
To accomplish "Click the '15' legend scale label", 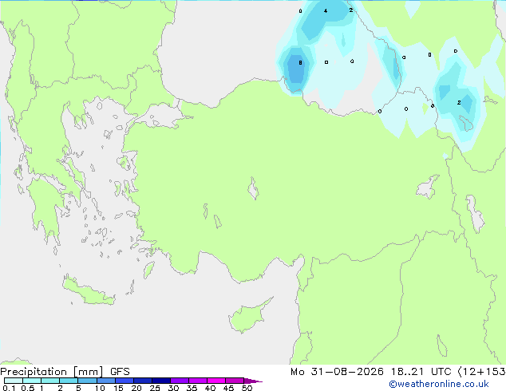I will pyautogui.click(x=118, y=388).
